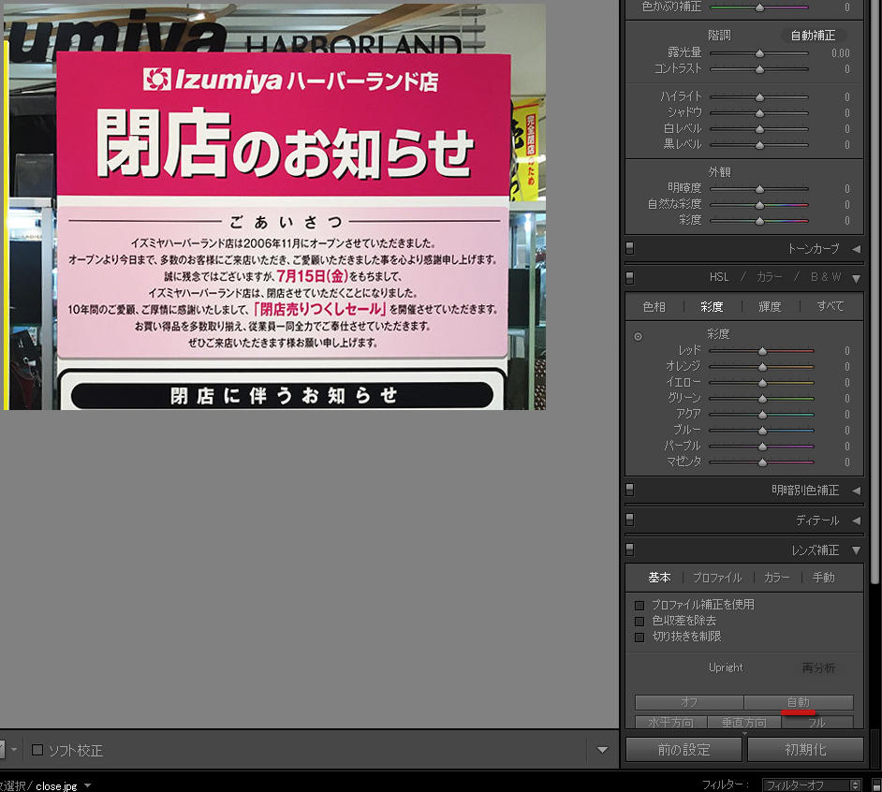The width and height of the screenshot is (882, 792).
Task: Toggle the レンズ補正 panel switch
Action: 630,550
